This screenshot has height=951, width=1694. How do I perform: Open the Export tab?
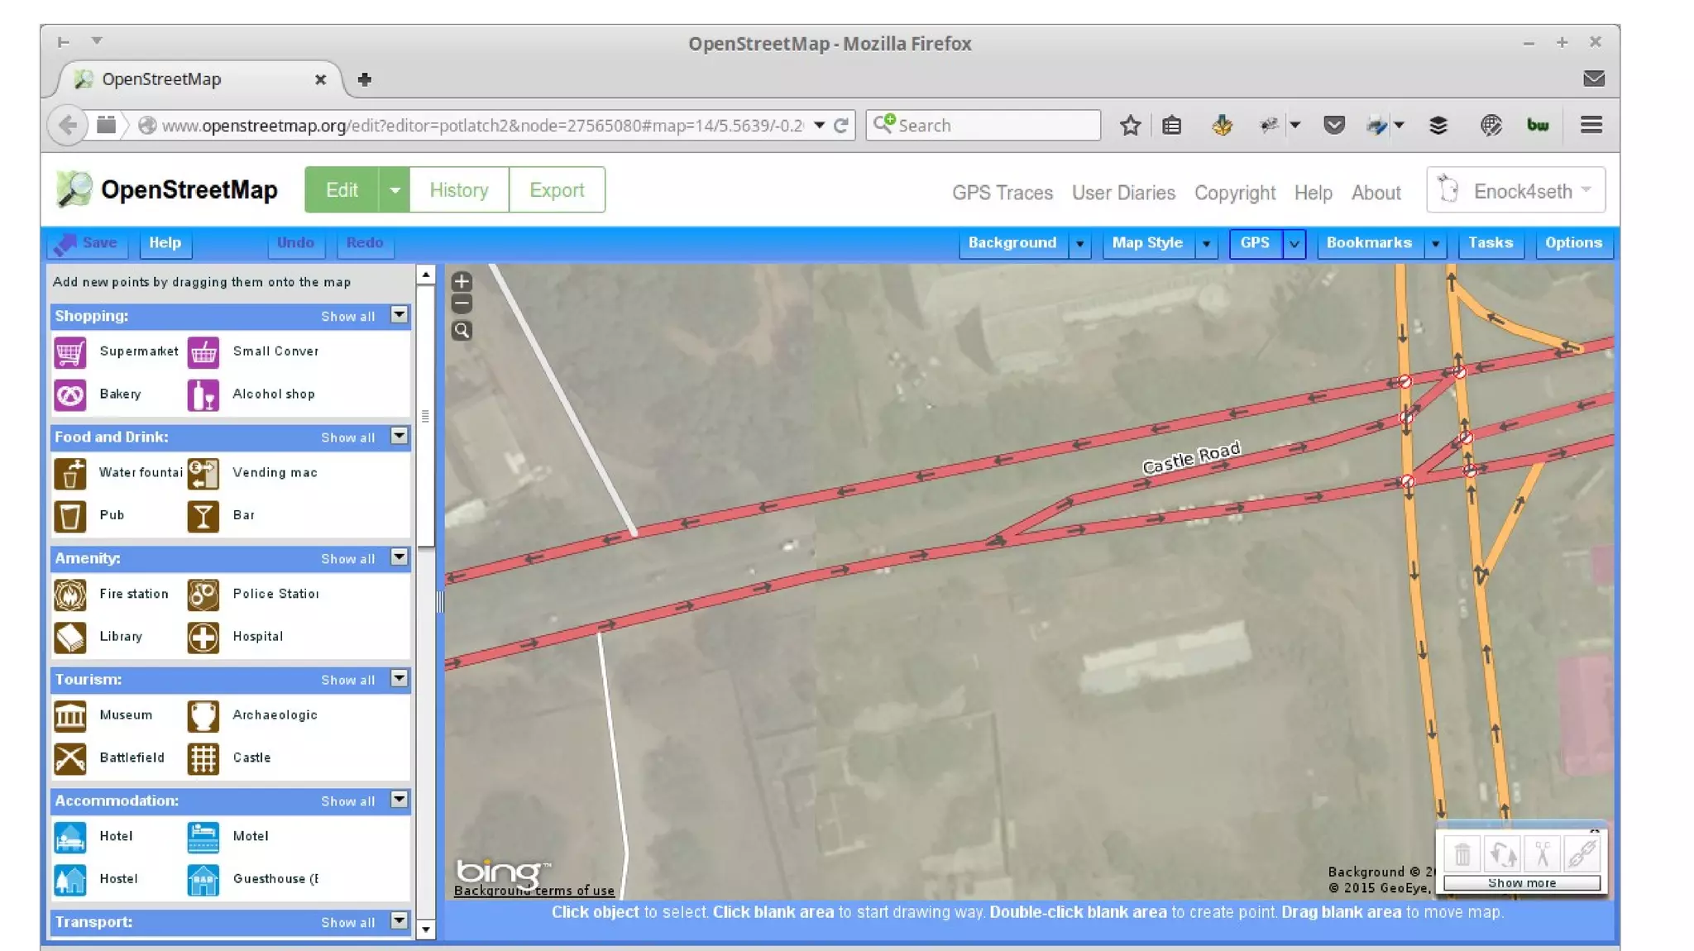coord(557,190)
